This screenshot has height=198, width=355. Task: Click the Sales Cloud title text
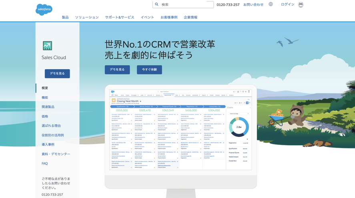click(x=54, y=58)
